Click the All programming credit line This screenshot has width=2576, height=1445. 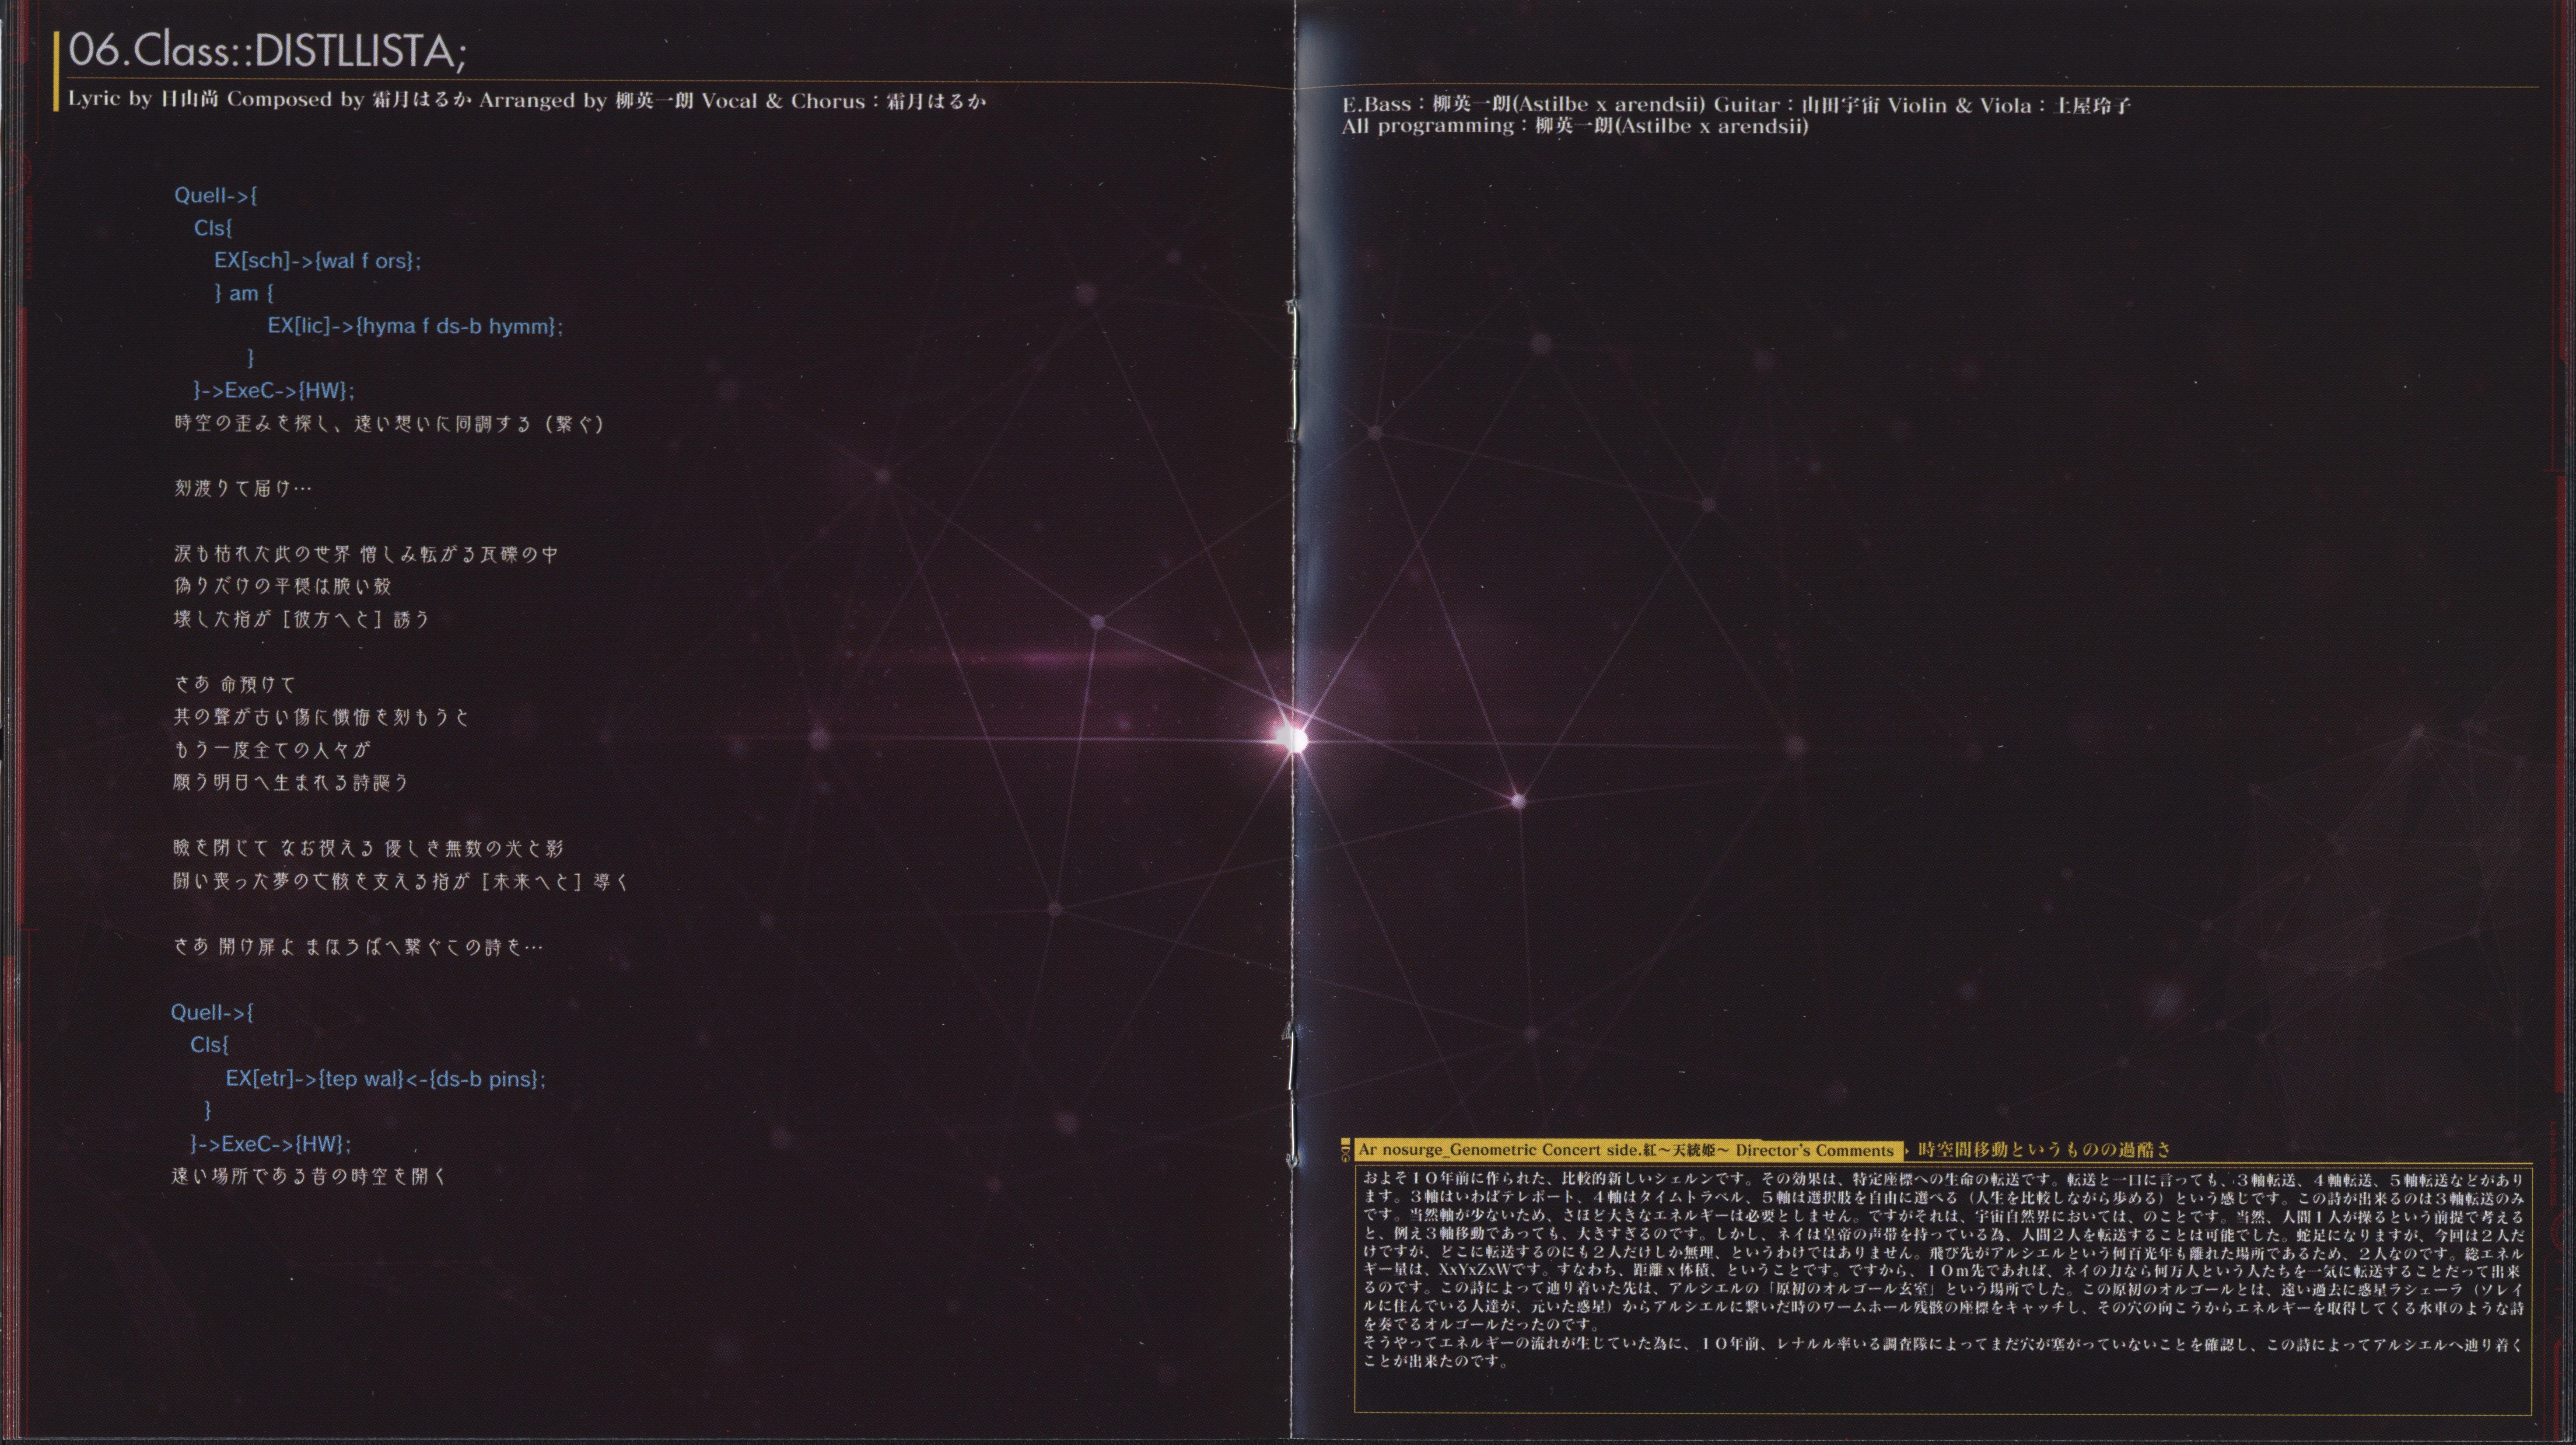click(x=1575, y=127)
